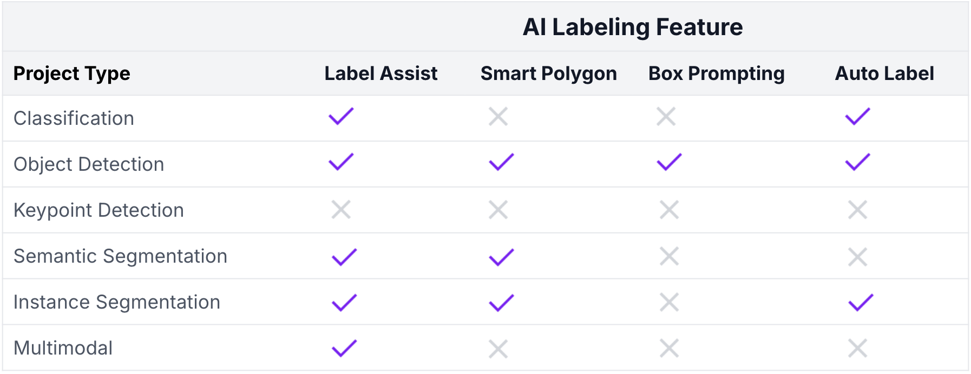Click the Object Detection Smart Polygon checkmark

501,162
